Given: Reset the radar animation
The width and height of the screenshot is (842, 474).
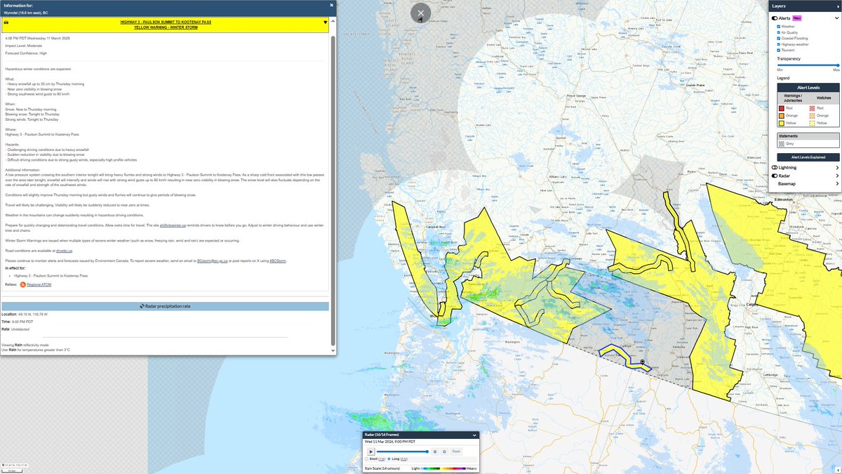Looking at the screenshot, I should (x=455, y=452).
